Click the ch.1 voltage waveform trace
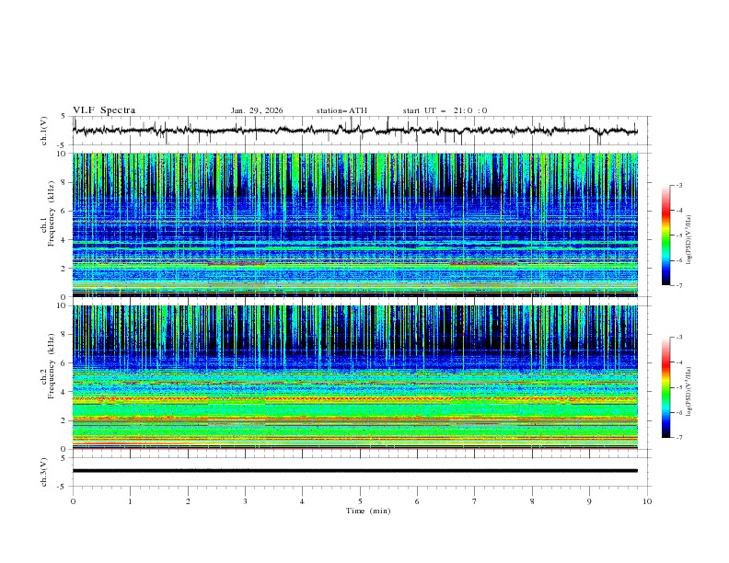Image resolution: width=729 pixels, height=563 pixels. [354, 131]
